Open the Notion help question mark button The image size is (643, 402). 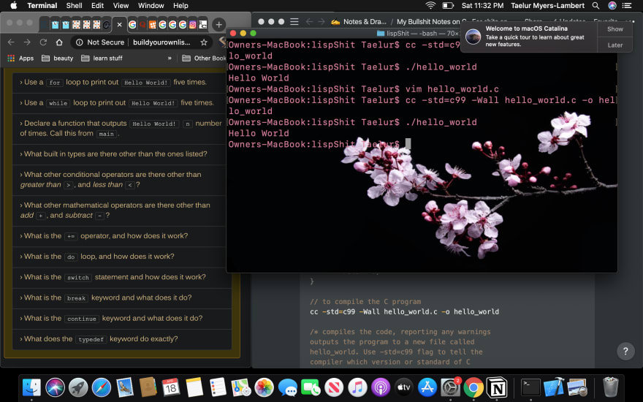[625, 352]
